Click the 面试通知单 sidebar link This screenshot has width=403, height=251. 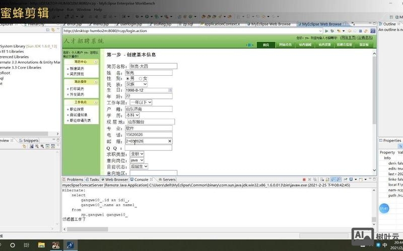coord(79,115)
